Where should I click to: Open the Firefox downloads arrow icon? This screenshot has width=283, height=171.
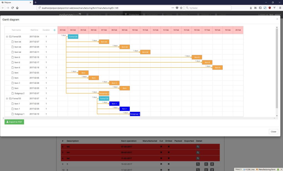pos(251,8)
